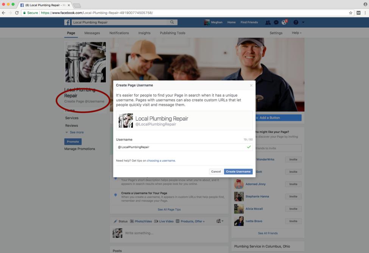Click Stephanie Hanna's profile thumbnail
This screenshot has height=253, width=369.
click(239, 197)
